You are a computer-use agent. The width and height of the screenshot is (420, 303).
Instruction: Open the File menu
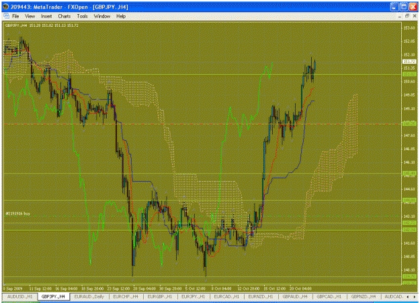pyautogui.click(x=15, y=16)
